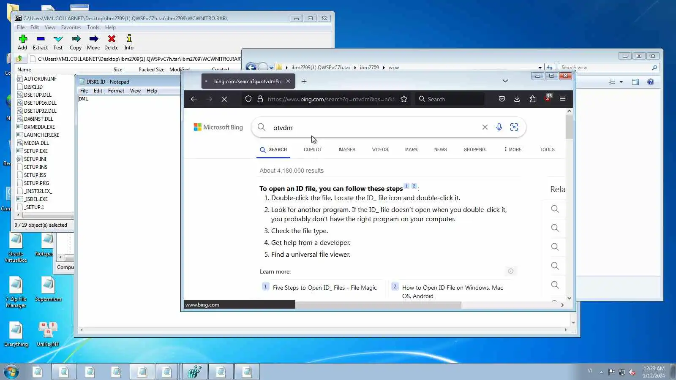Run the 7-Zip Test tool

click(58, 42)
